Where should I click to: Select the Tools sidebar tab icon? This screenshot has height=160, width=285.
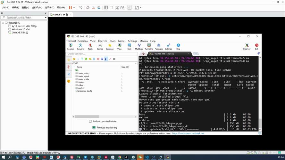(69, 67)
